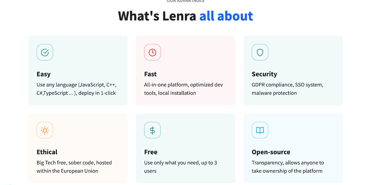Click the shield icon above Security
Viewport: 370px width, 185px height.
(x=260, y=52)
